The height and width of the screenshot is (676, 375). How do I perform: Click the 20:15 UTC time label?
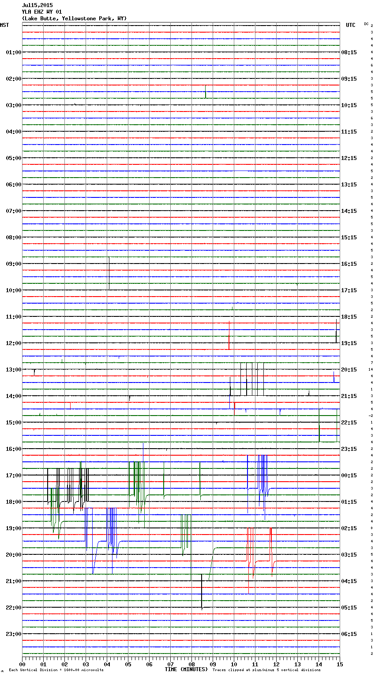click(x=349, y=370)
